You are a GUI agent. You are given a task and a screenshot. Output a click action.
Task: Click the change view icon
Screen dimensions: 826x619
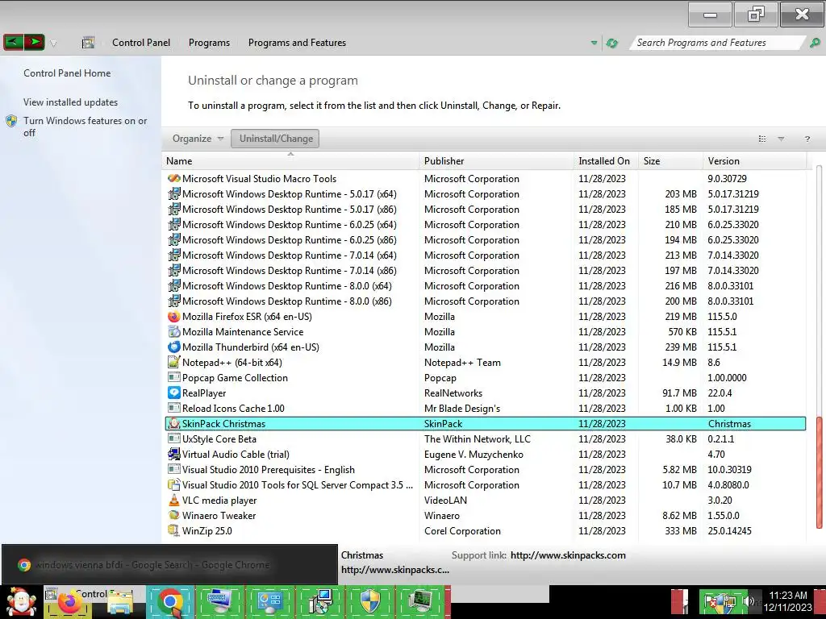761,139
